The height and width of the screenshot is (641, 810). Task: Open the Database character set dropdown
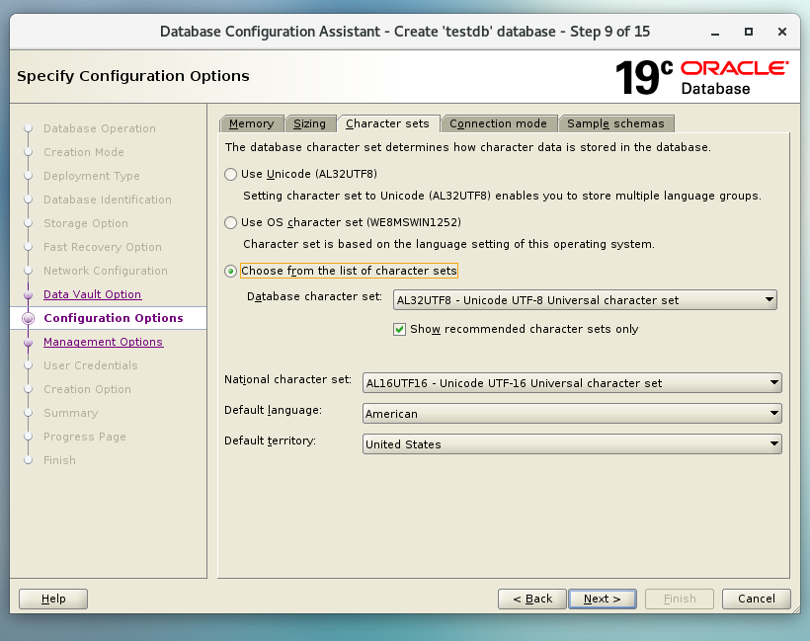click(584, 300)
